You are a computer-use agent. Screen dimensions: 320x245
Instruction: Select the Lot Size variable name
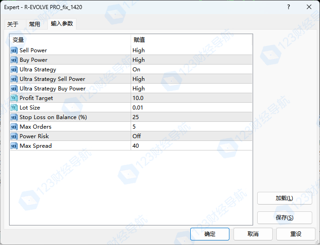30,108
